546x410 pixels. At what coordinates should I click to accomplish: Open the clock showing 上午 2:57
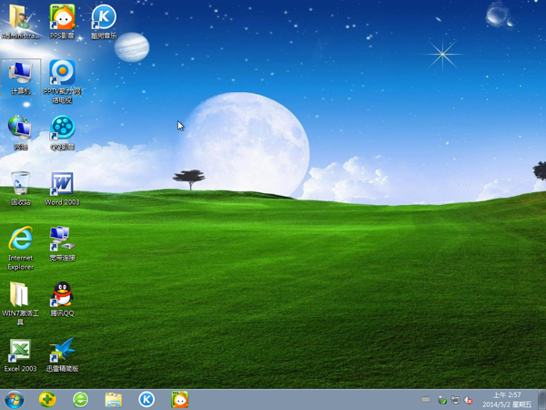507,400
